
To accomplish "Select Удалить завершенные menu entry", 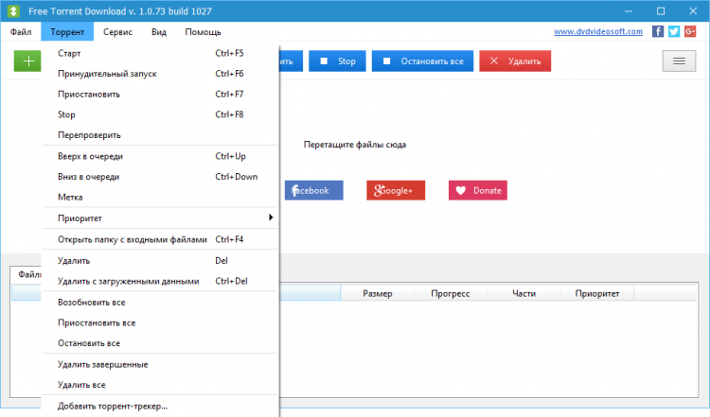I will (160, 364).
